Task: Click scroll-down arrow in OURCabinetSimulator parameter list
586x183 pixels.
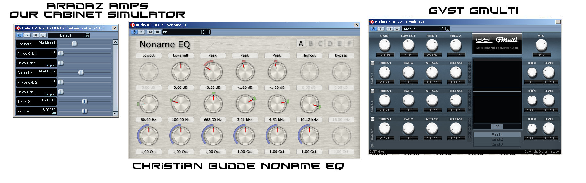Action: 115,113
